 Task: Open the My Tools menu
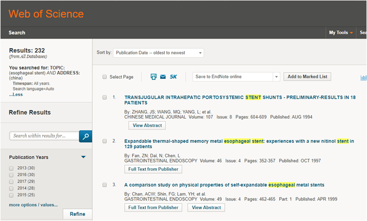pyautogui.click(x=341, y=33)
